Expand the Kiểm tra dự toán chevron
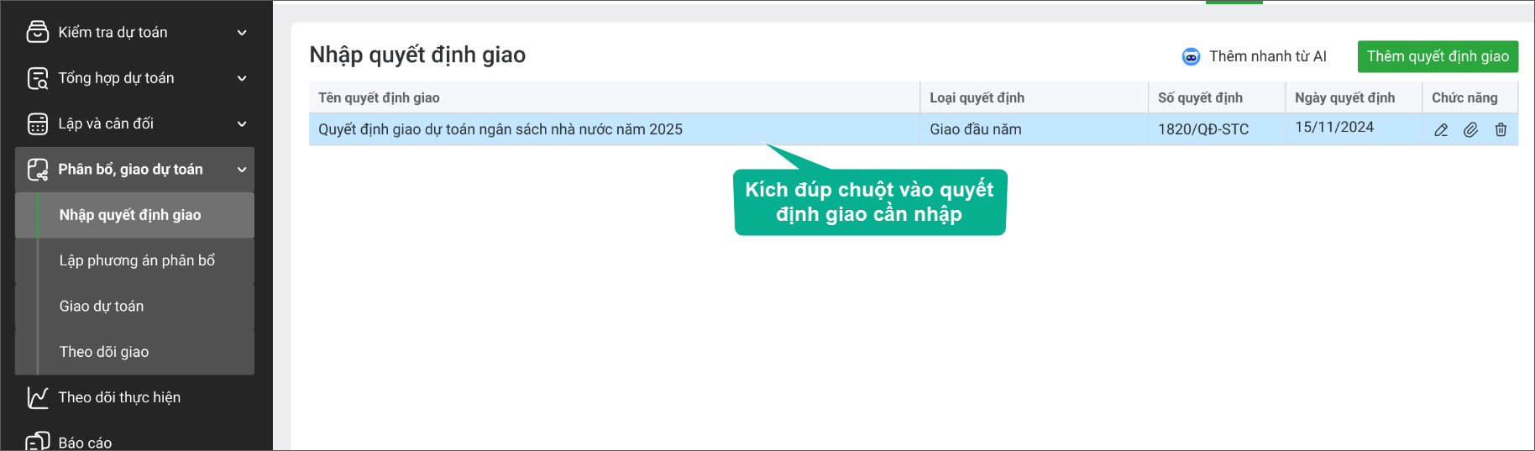The image size is (1535, 451). [x=242, y=33]
